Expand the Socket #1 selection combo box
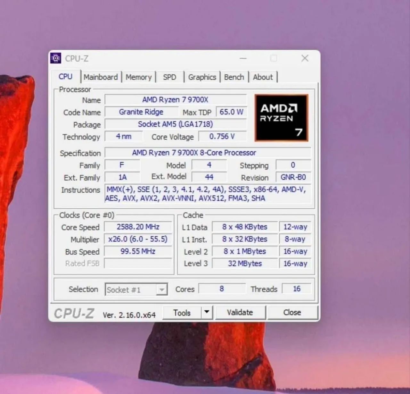Viewport: 410px width, 394px height. click(136, 290)
